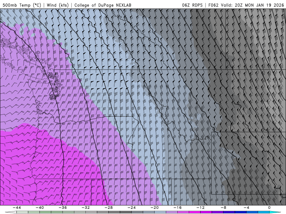286x214 pixels.
Task: Click the -8 colorbar label
Action: pos(223,208)
